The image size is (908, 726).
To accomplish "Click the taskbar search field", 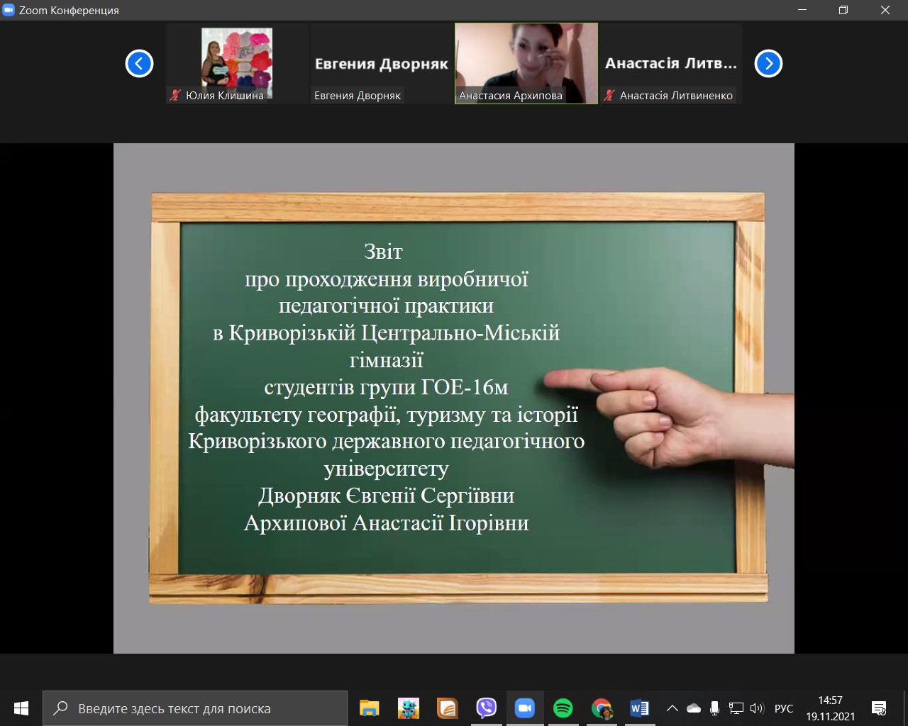I will (195, 708).
